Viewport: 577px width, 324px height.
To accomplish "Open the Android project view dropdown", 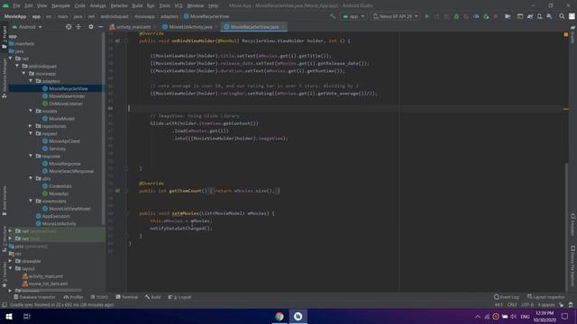I will (27, 27).
